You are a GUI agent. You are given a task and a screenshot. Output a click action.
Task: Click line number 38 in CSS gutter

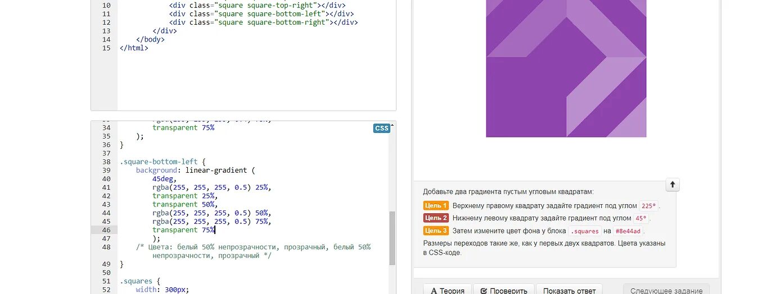(x=106, y=162)
